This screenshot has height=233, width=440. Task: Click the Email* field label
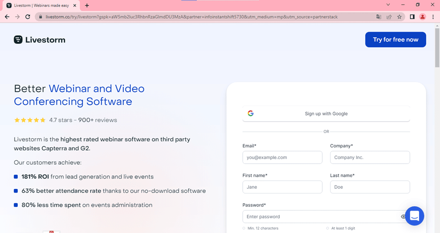click(249, 146)
